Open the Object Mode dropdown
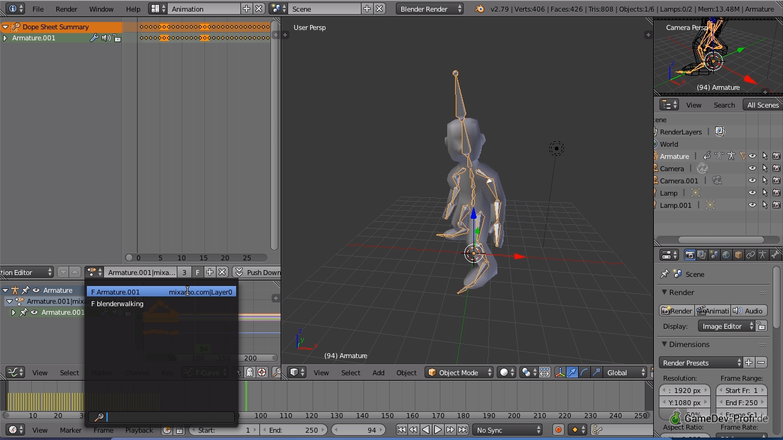The height and width of the screenshot is (440, 783). (460, 372)
